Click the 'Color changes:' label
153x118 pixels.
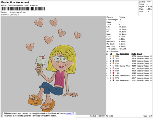[x=112, y=20]
